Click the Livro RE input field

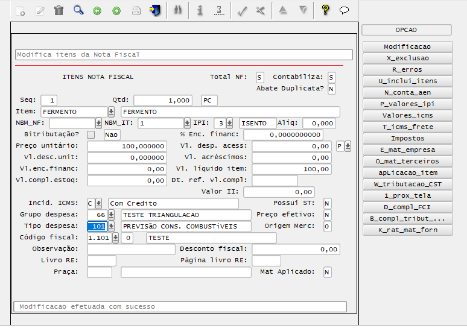tap(101, 260)
